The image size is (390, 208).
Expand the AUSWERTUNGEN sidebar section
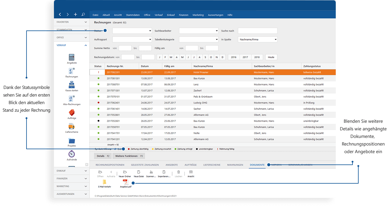pos(72,194)
